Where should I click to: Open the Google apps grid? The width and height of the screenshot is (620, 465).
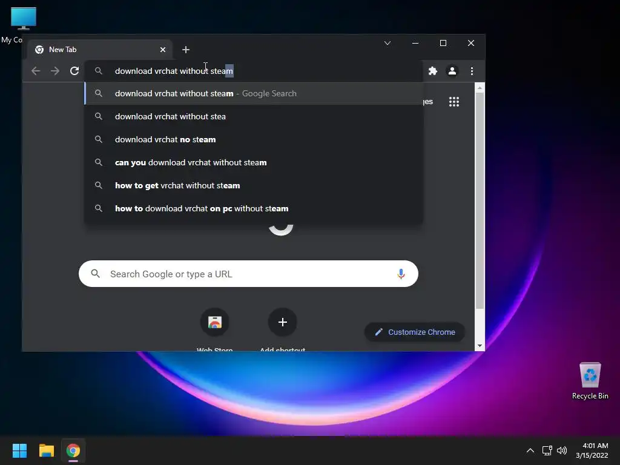[454, 102]
